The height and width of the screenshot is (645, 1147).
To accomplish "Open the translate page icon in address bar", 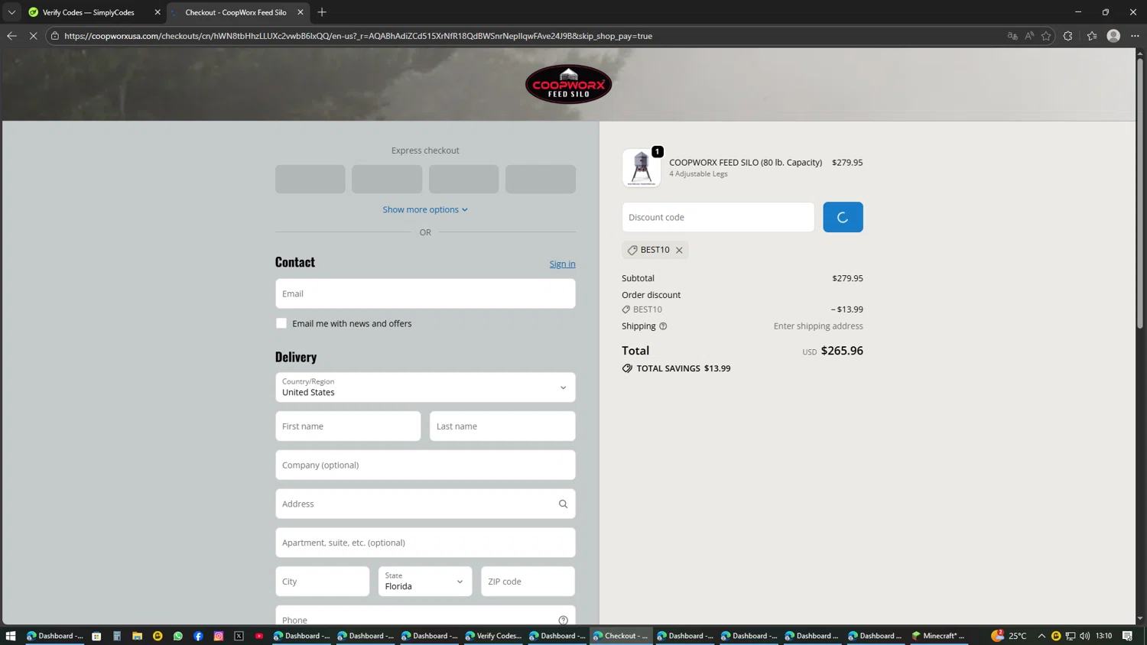I will click(x=1012, y=36).
